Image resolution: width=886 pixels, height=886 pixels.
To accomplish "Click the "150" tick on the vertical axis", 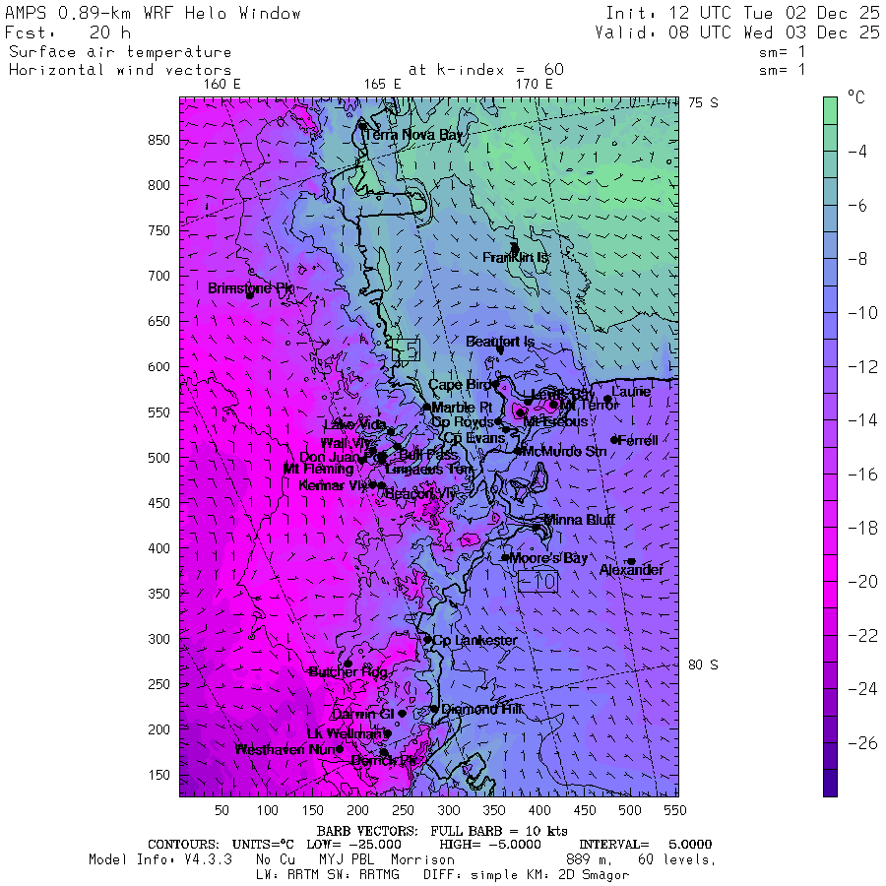I will point(158,775).
